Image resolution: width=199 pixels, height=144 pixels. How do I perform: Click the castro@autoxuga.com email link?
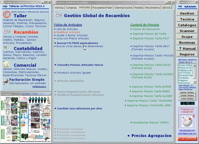click(x=187, y=133)
